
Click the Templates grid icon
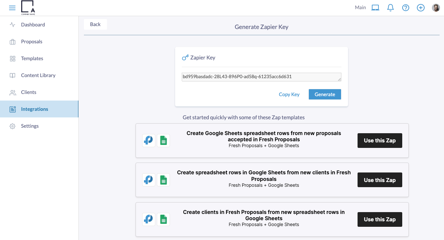pyautogui.click(x=12, y=59)
